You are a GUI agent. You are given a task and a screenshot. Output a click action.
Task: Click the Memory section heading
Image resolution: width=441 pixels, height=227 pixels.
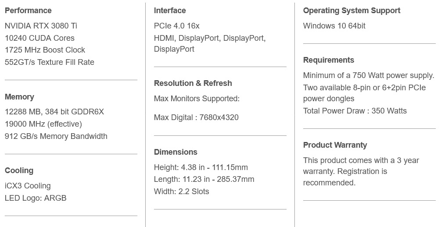tap(19, 97)
